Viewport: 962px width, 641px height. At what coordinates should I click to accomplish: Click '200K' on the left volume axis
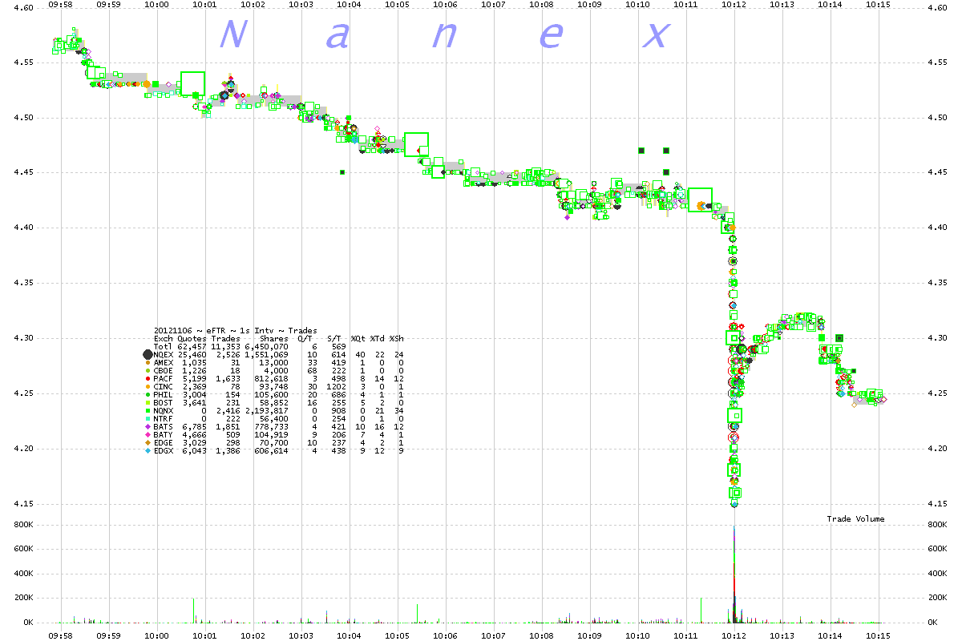click(22, 598)
